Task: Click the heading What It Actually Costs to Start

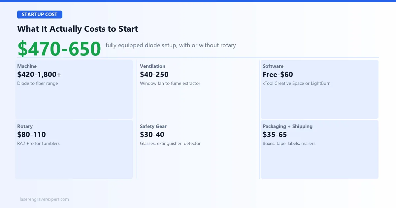Action: 78,29
